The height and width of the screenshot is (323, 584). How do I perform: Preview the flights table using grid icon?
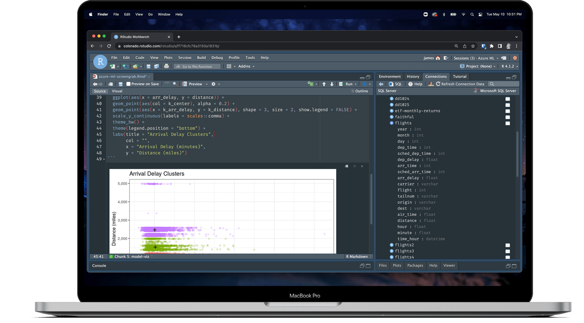click(x=507, y=123)
